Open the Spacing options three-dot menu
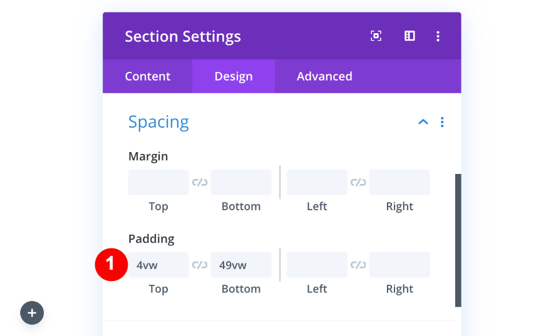This screenshot has height=336, width=551. pyautogui.click(x=442, y=122)
